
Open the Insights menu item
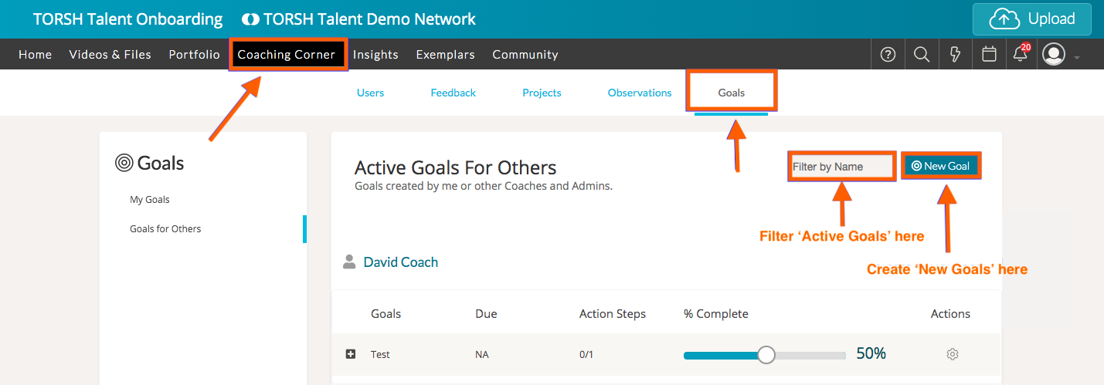(375, 55)
